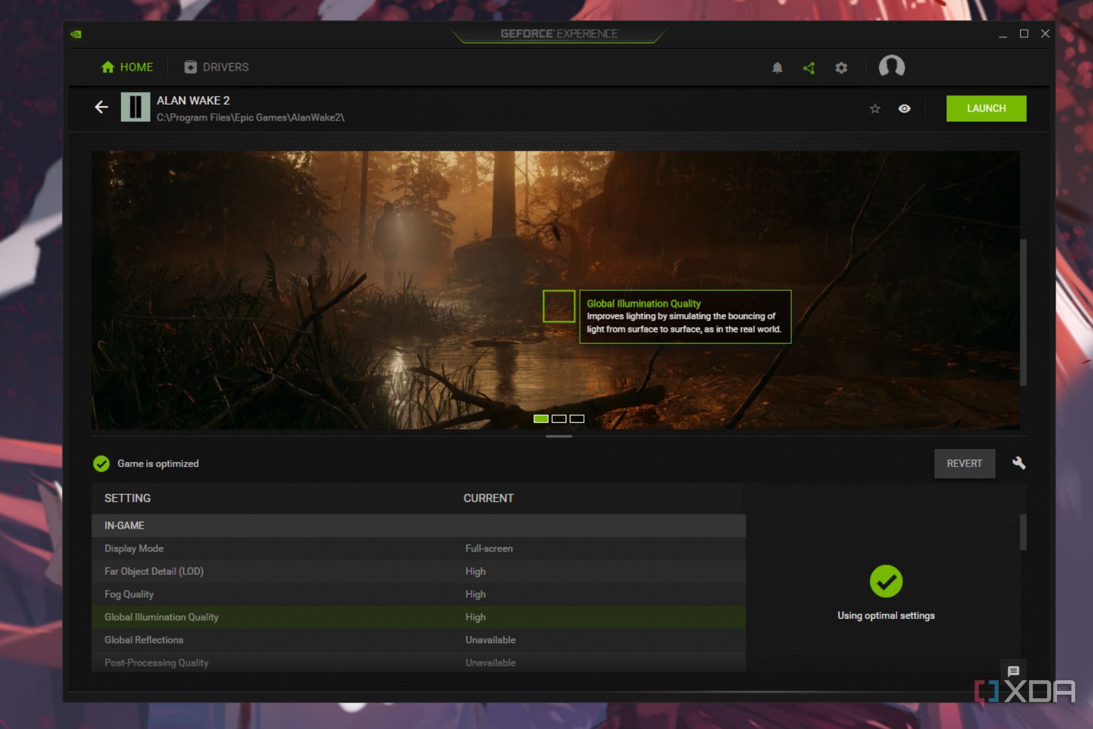Select the Fog Quality row
The width and height of the screenshot is (1093, 729).
tap(418, 594)
